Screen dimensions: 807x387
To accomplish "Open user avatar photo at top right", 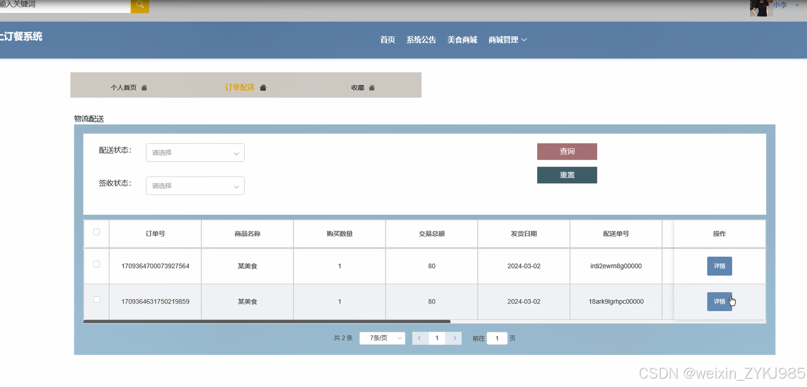I will [760, 7].
